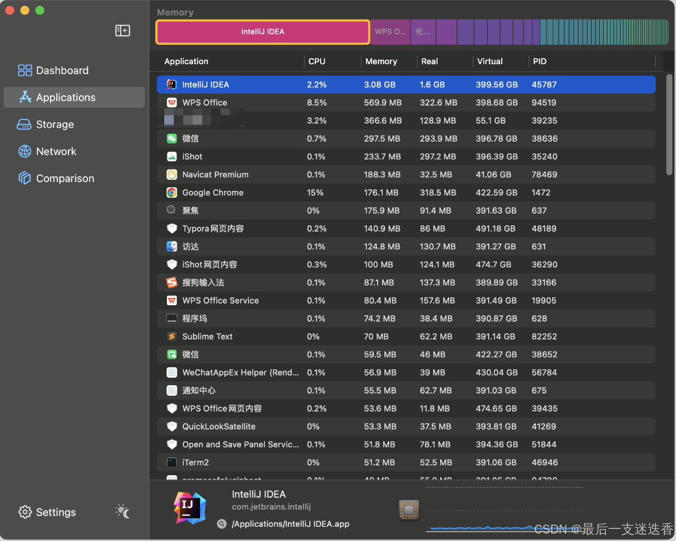Image resolution: width=676 pixels, height=541 pixels.
Task: Sort by the Virtual column header
Action: point(490,62)
